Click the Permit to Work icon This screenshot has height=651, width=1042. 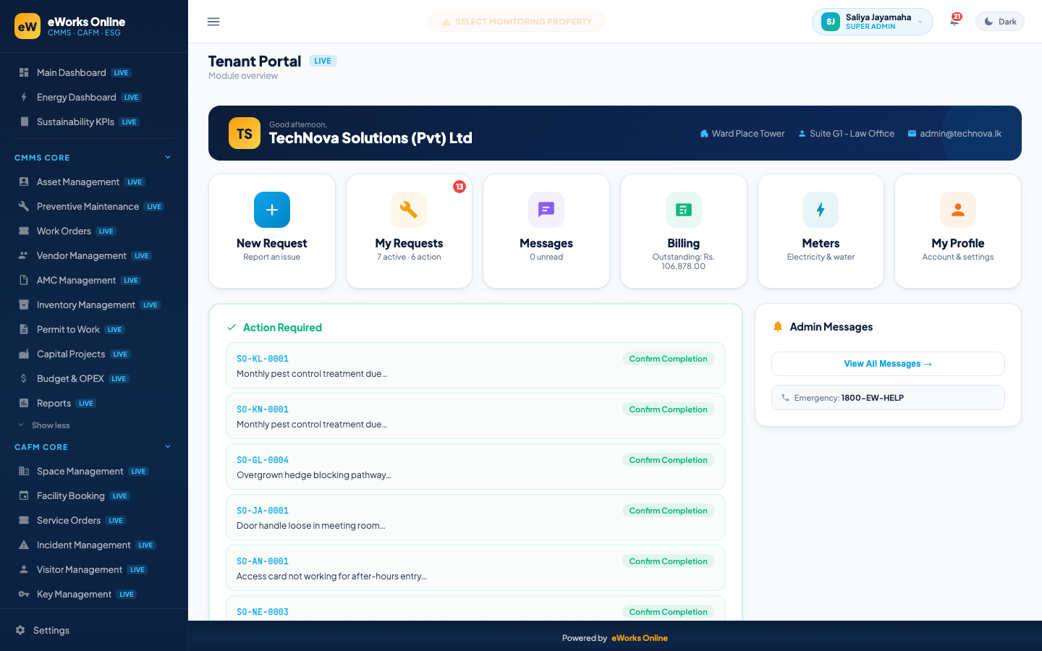pyautogui.click(x=24, y=329)
